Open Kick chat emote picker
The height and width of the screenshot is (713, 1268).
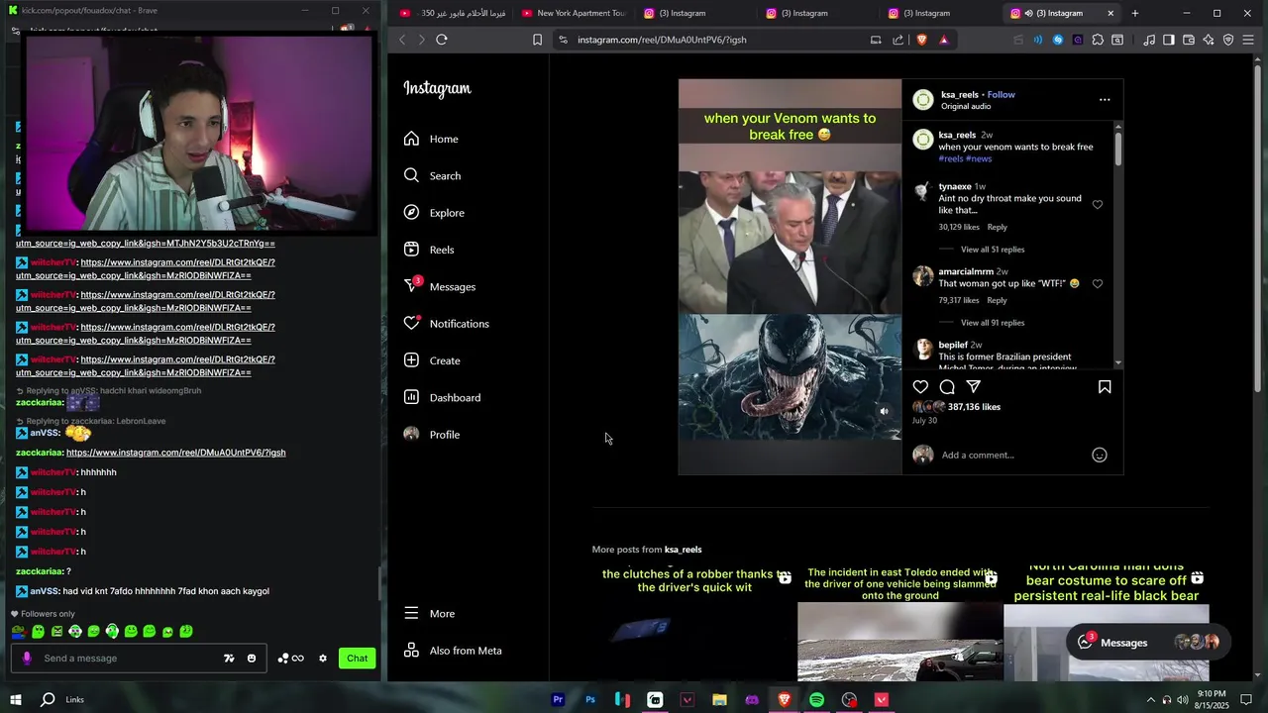[x=252, y=659]
